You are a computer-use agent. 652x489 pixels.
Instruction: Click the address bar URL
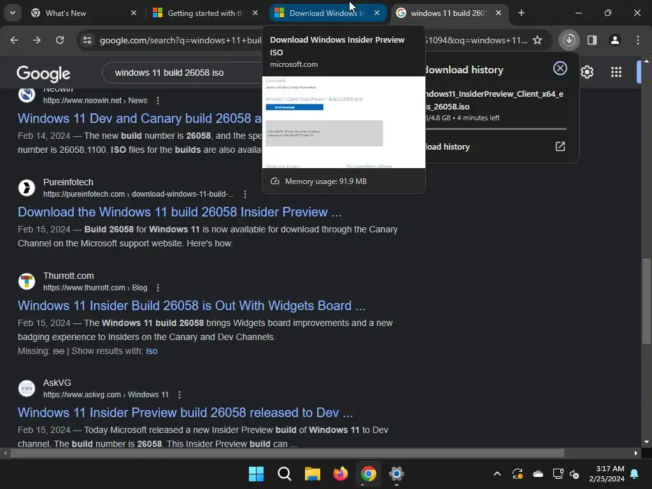[180, 40]
